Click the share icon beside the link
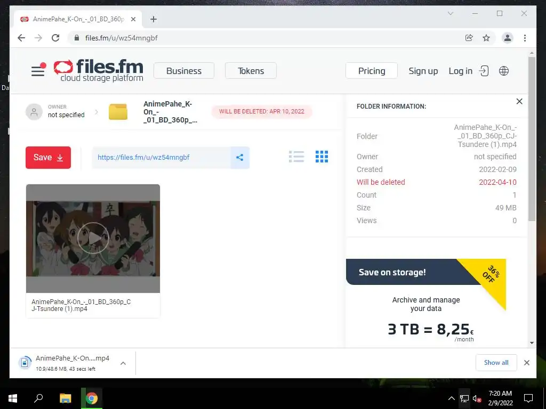Viewport: 546px width, 409px height. (x=240, y=158)
